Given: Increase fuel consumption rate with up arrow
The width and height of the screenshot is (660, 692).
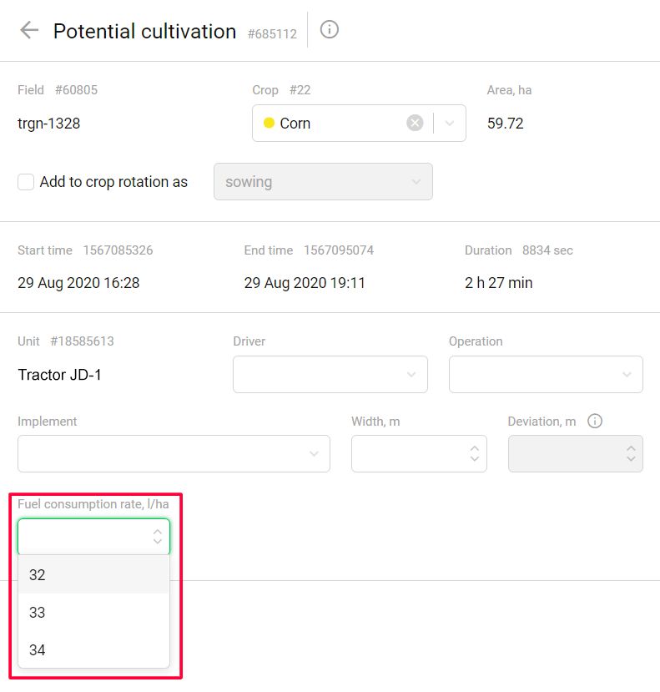Looking at the screenshot, I should coord(158,531).
